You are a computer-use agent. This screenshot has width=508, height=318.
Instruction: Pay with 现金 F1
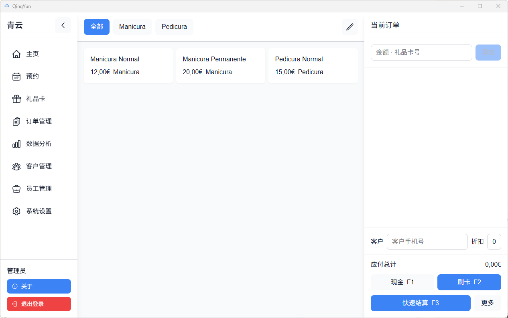click(402, 282)
